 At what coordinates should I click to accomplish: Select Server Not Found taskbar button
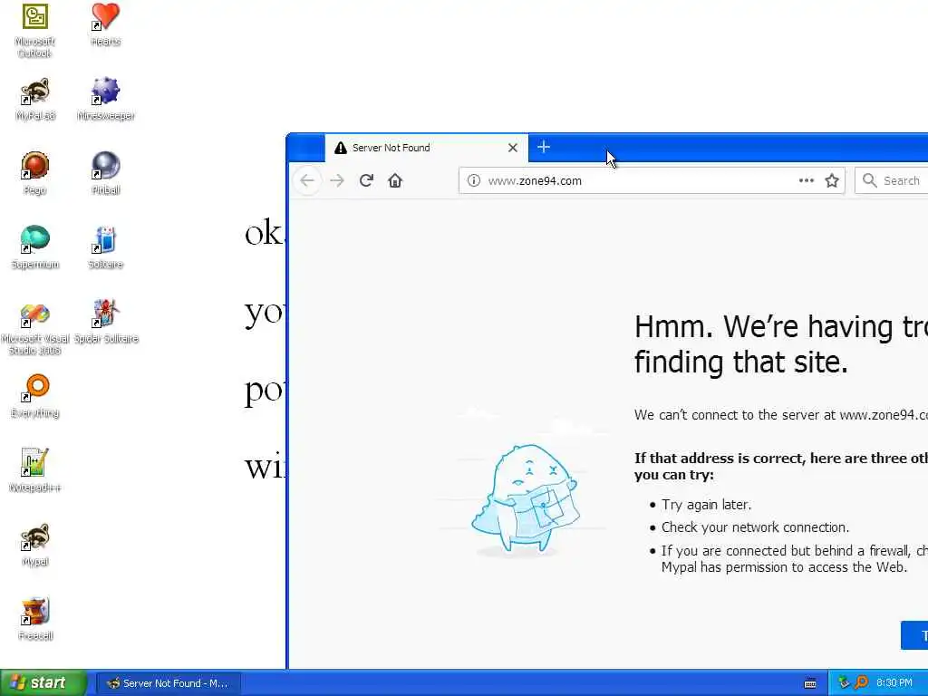click(168, 683)
